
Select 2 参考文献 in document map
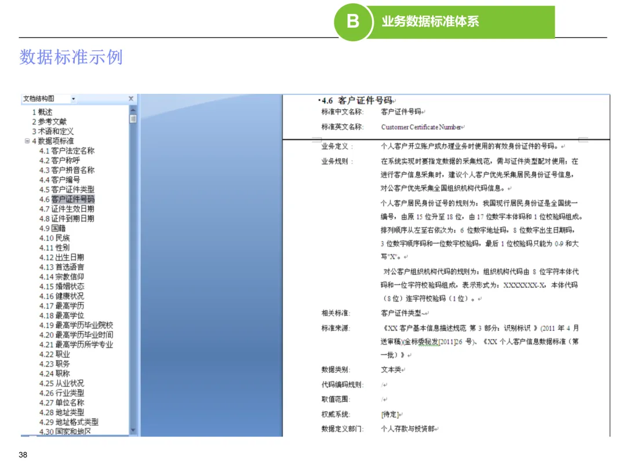point(49,122)
